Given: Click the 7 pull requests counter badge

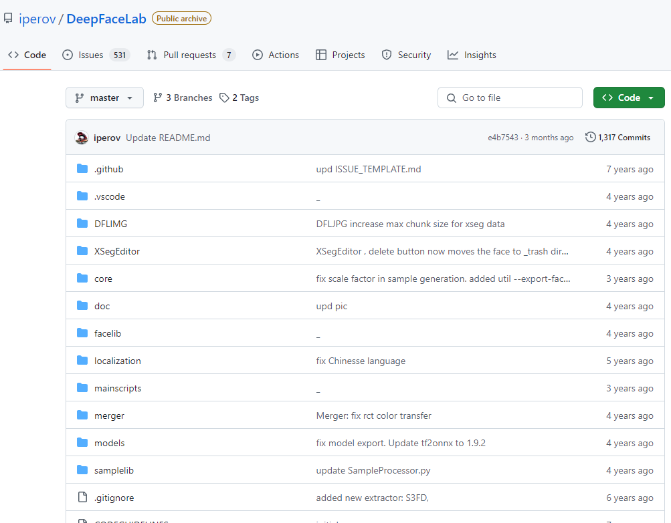Looking at the screenshot, I should pos(229,55).
